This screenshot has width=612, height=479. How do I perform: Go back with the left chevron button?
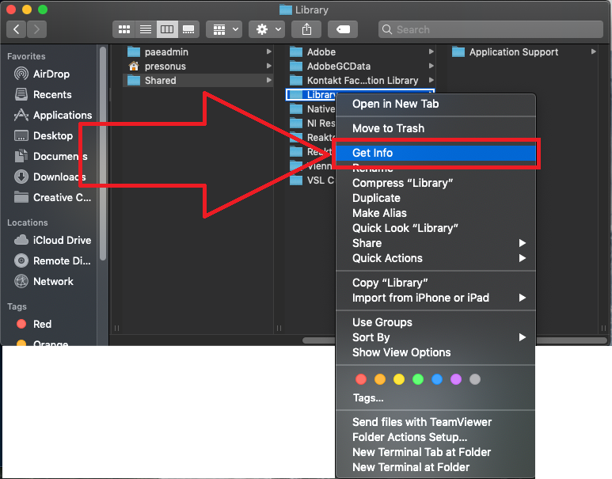click(x=17, y=29)
